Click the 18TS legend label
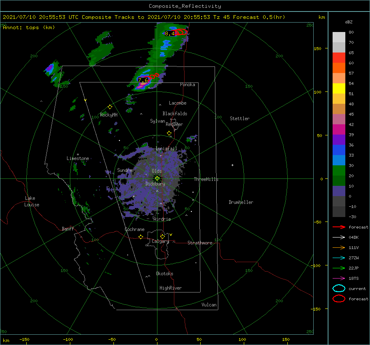The width and height of the screenshot is (370, 345). 354,279
